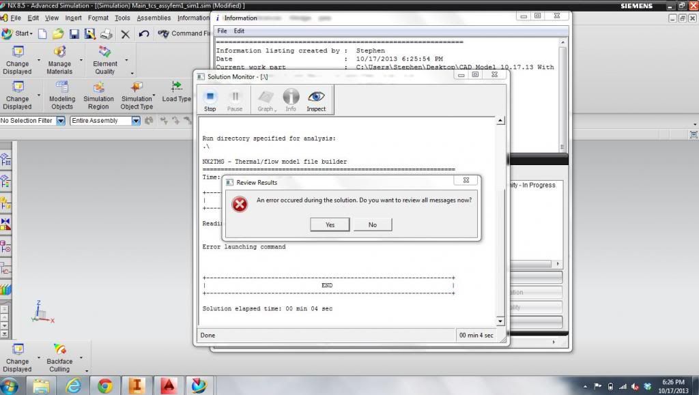Open the Tools menu

pyautogui.click(x=122, y=18)
